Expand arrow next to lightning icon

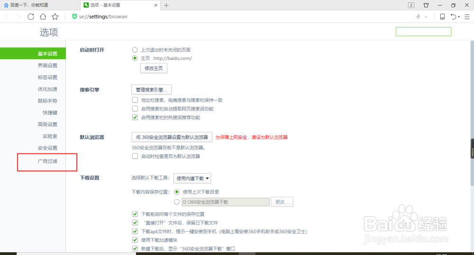pyautogui.click(x=426, y=17)
